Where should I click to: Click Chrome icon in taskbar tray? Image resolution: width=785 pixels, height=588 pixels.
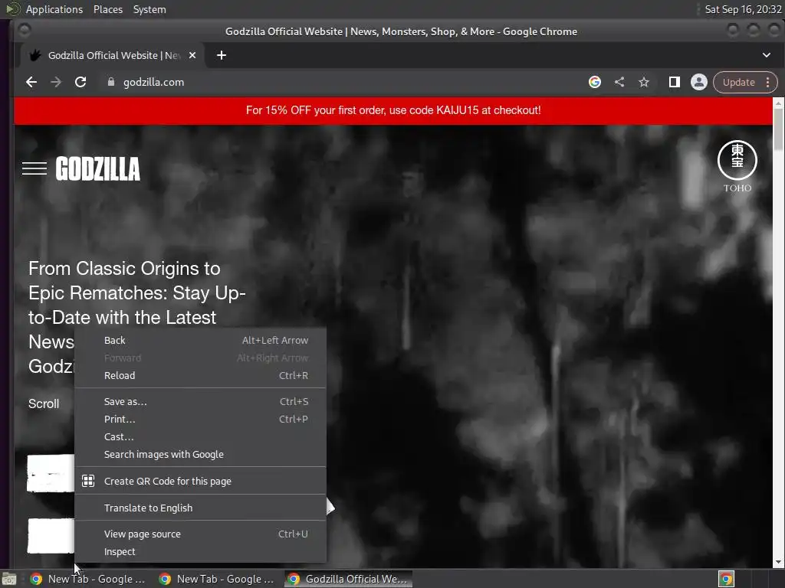tap(727, 579)
